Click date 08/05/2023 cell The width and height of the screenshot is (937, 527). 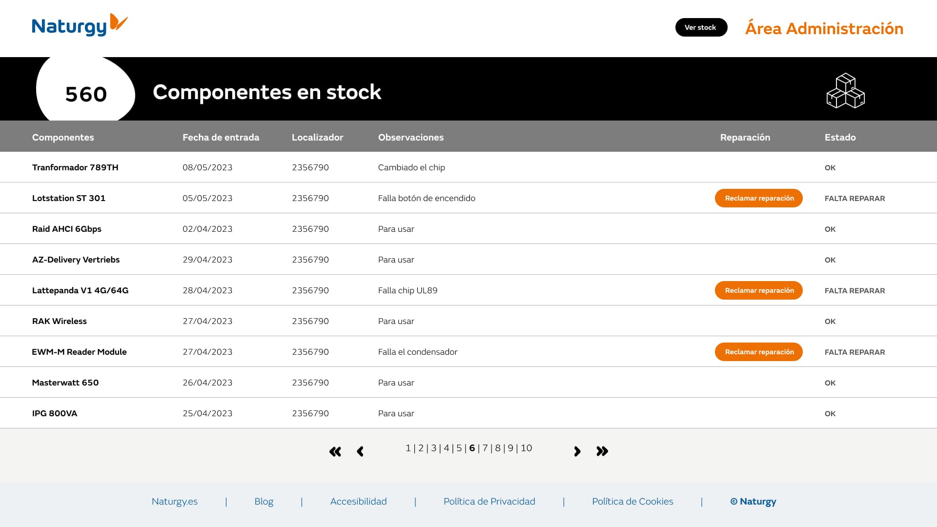(x=207, y=167)
